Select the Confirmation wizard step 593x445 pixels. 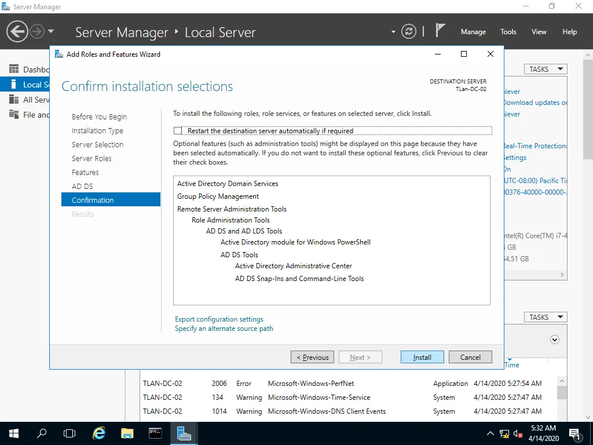tap(111, 200)
